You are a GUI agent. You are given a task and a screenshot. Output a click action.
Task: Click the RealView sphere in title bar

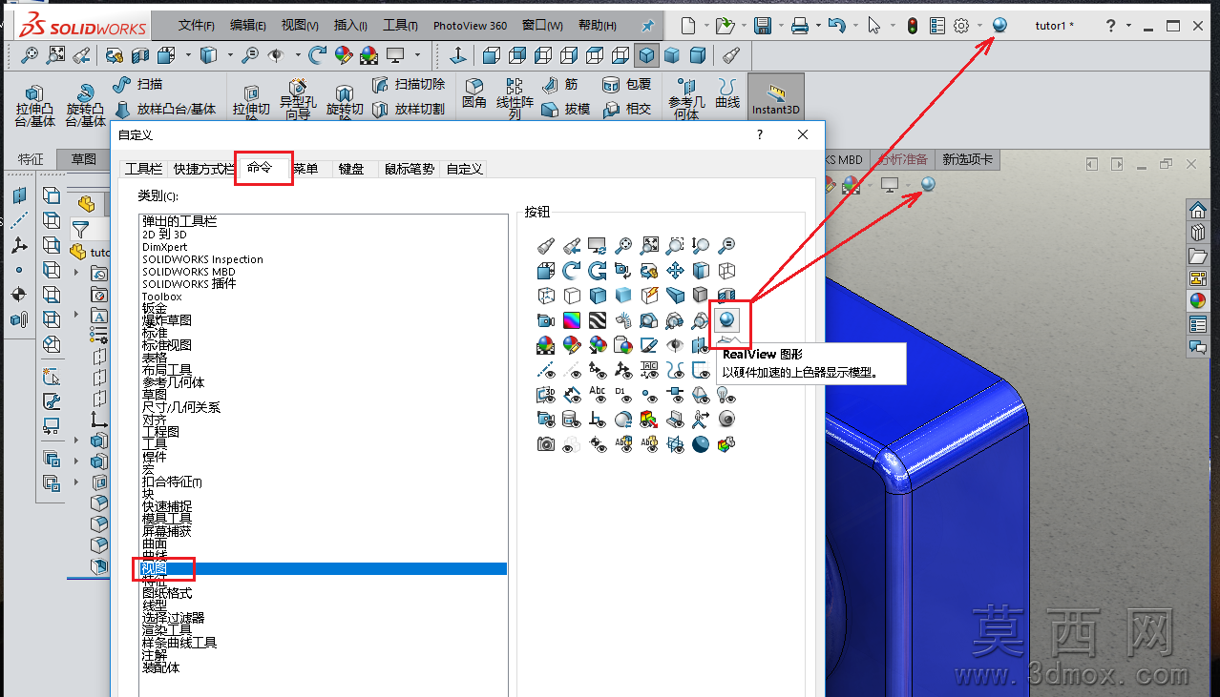(999, 25)
